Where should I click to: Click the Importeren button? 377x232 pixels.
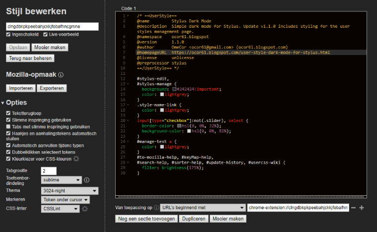(21, 88)
